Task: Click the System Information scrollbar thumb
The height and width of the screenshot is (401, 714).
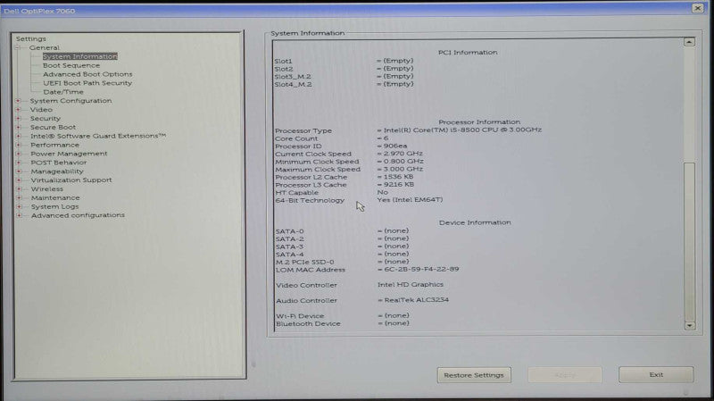Action: pos(690,241)
